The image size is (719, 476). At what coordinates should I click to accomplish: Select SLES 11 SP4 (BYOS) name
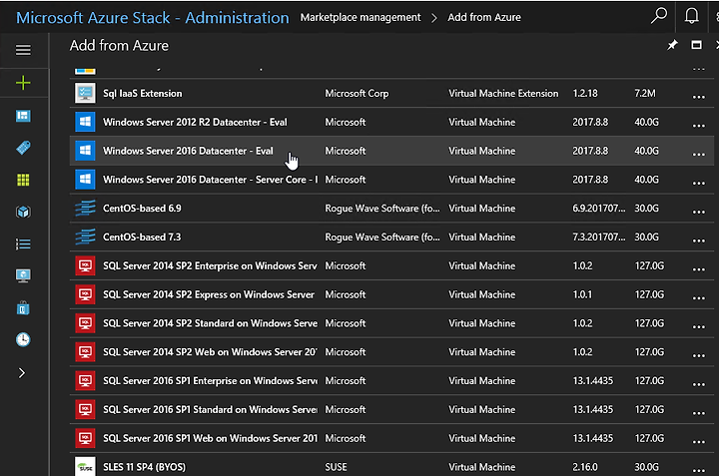click(x=145, y=467)
